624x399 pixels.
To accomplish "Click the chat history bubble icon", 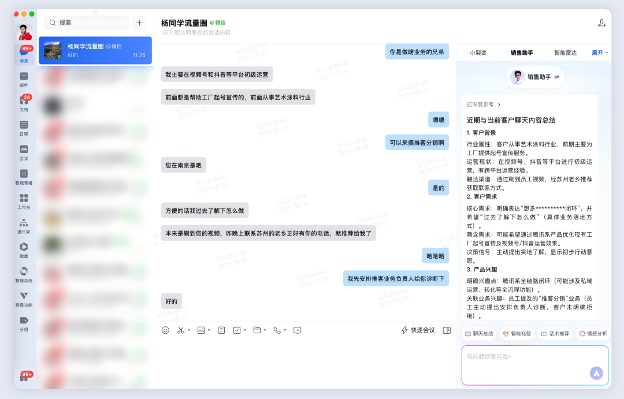I will coord(296,330).
